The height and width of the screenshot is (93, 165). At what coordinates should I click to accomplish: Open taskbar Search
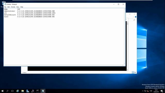pyautogui.click(x=7, y=91)
